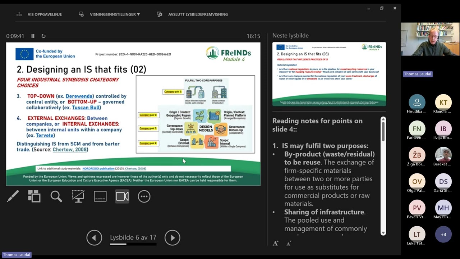Toggle black screen slideshow button
Screen dimensions: 460x259
(x=78, y=196)
